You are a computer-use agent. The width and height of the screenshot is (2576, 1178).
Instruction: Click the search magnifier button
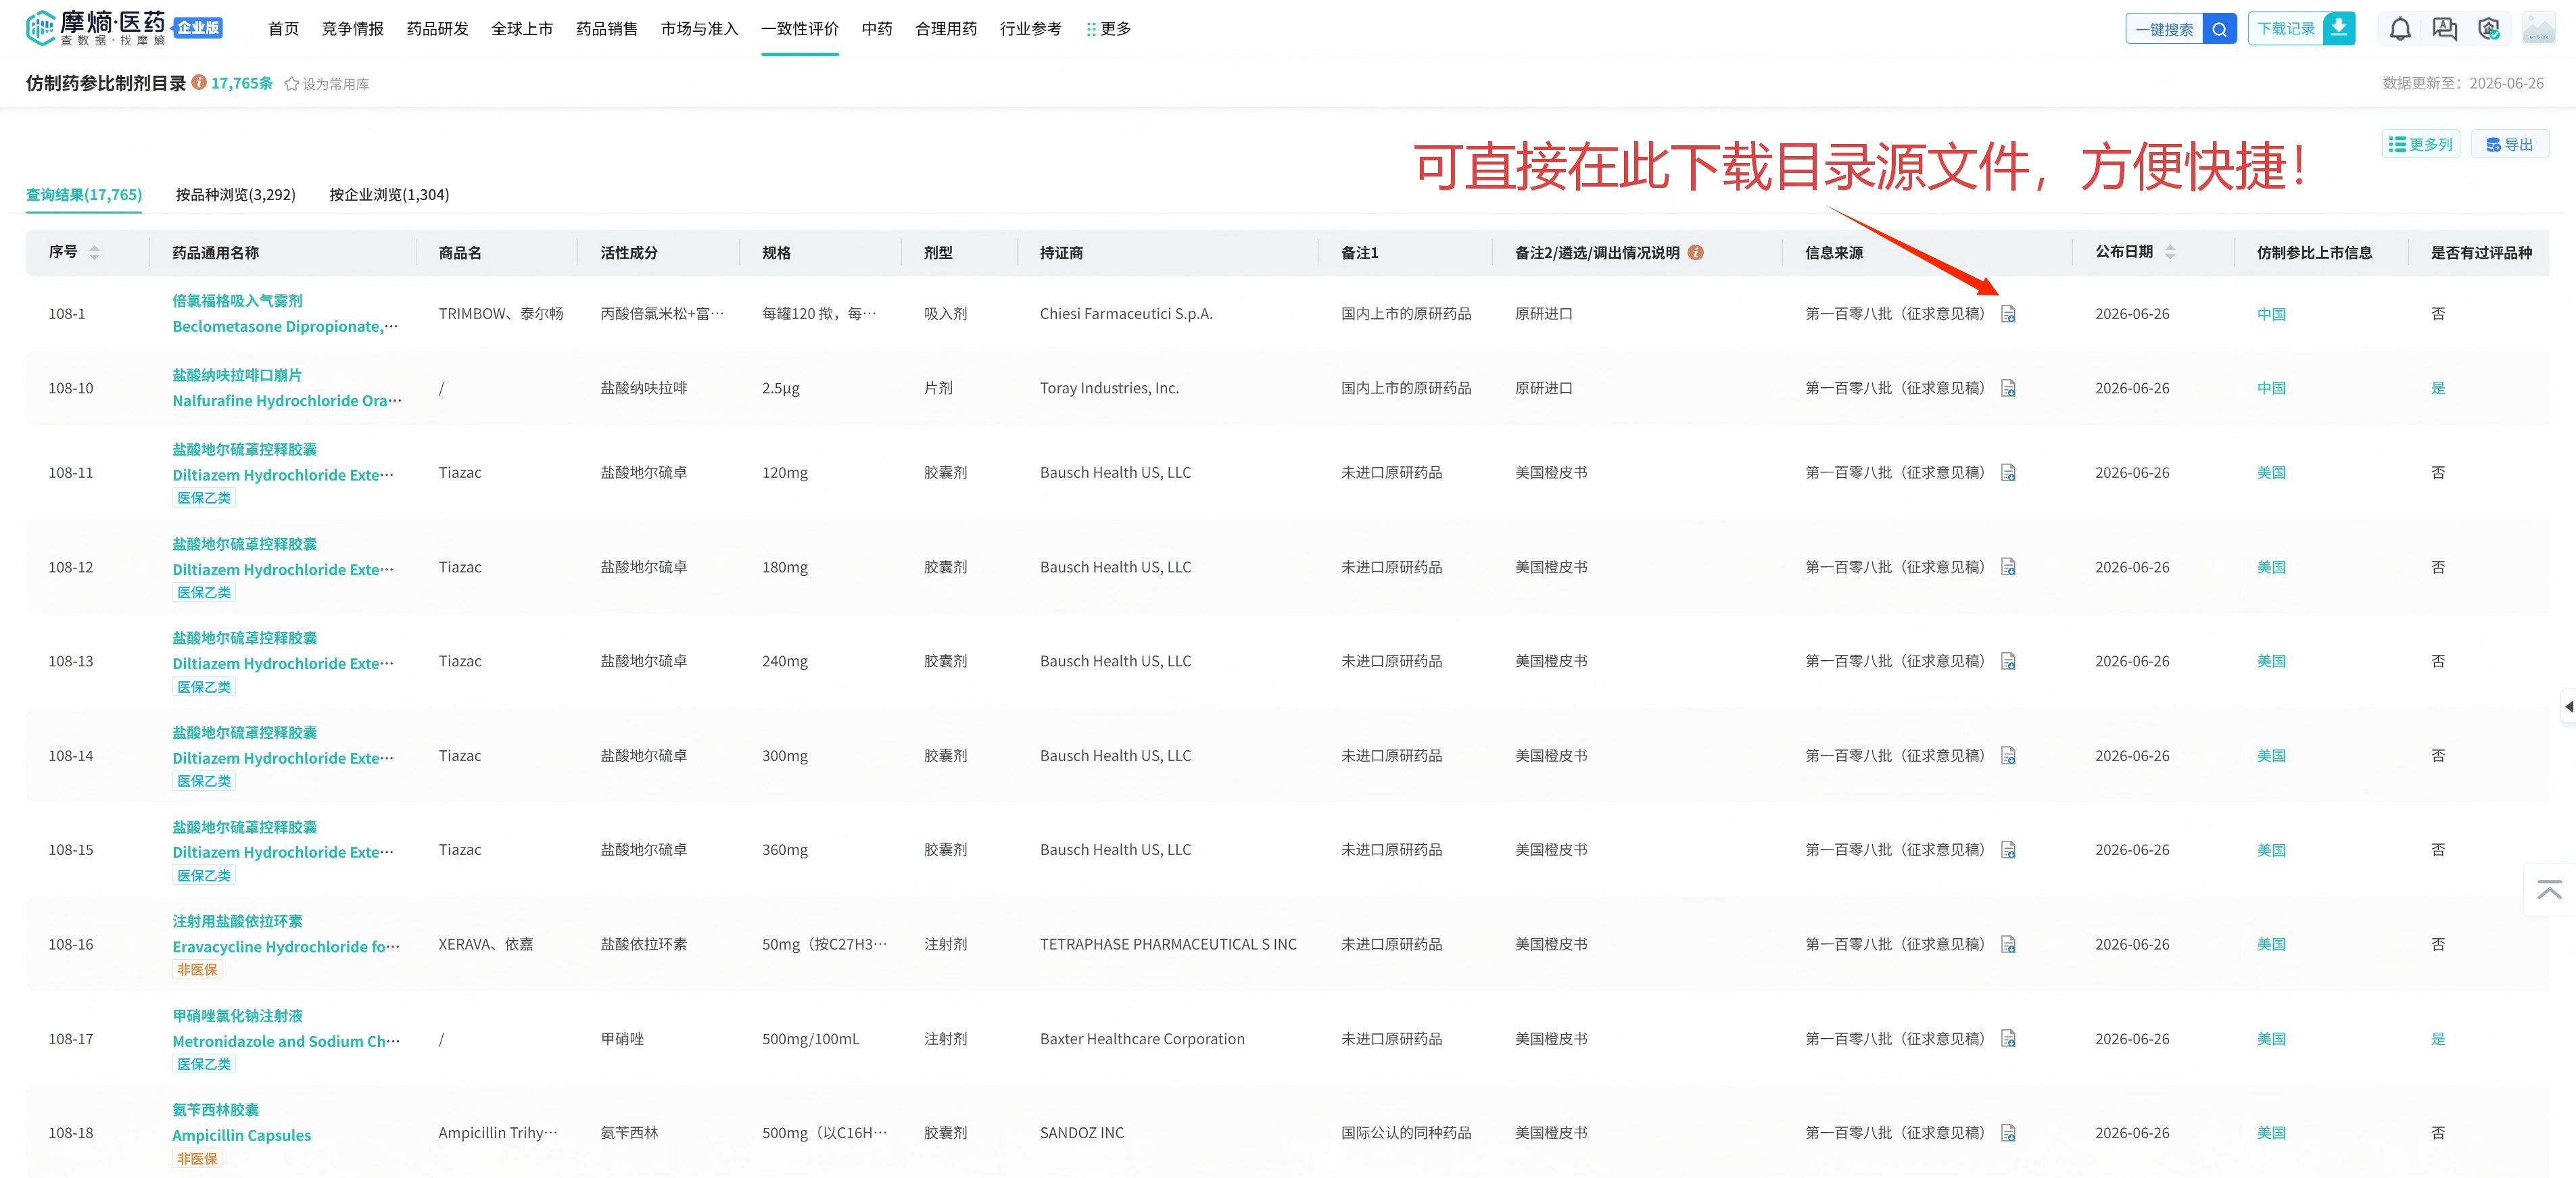coord(2219,29)
